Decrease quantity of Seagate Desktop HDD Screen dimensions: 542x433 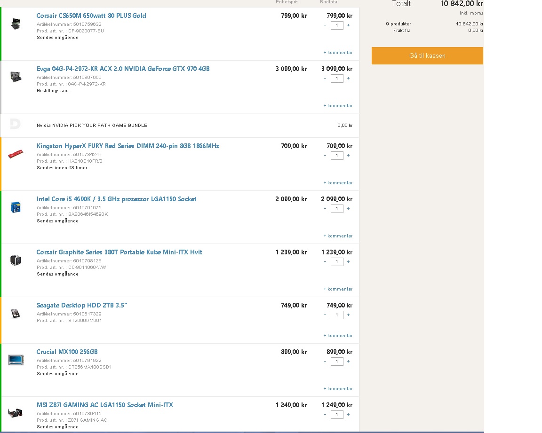tap(325, 315)
